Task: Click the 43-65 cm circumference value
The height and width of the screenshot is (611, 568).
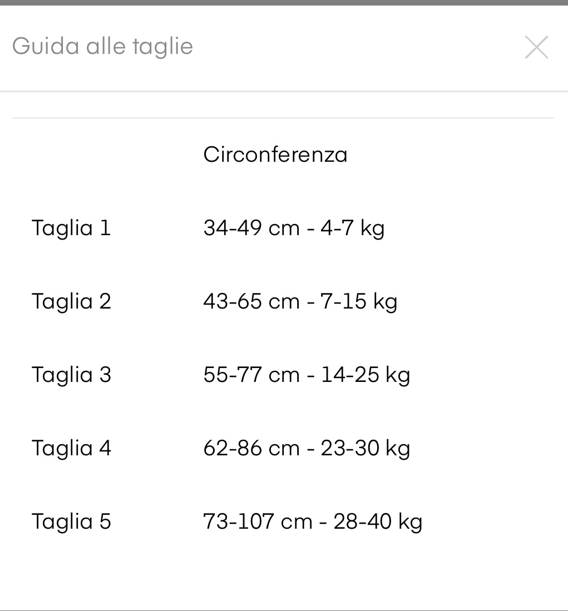Action: (251, 301)
